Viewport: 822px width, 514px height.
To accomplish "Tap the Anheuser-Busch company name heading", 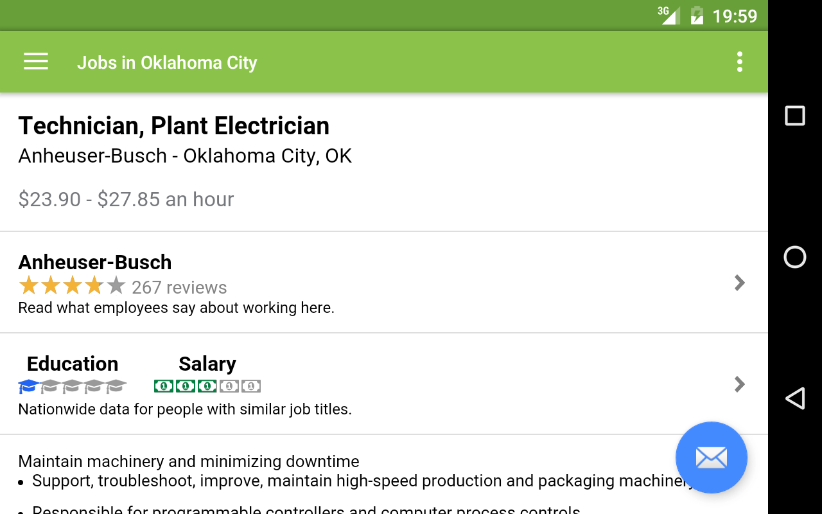I will [95, 262].
